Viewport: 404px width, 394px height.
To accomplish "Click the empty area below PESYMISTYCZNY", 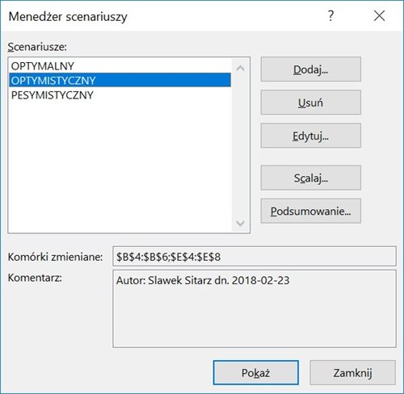I will click(120, 167).
